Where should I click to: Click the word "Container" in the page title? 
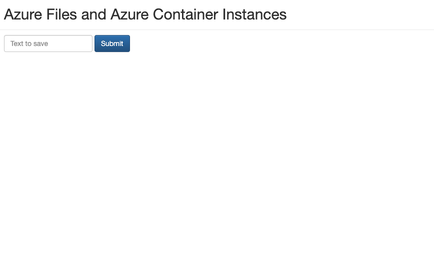[x=185, y=14]
